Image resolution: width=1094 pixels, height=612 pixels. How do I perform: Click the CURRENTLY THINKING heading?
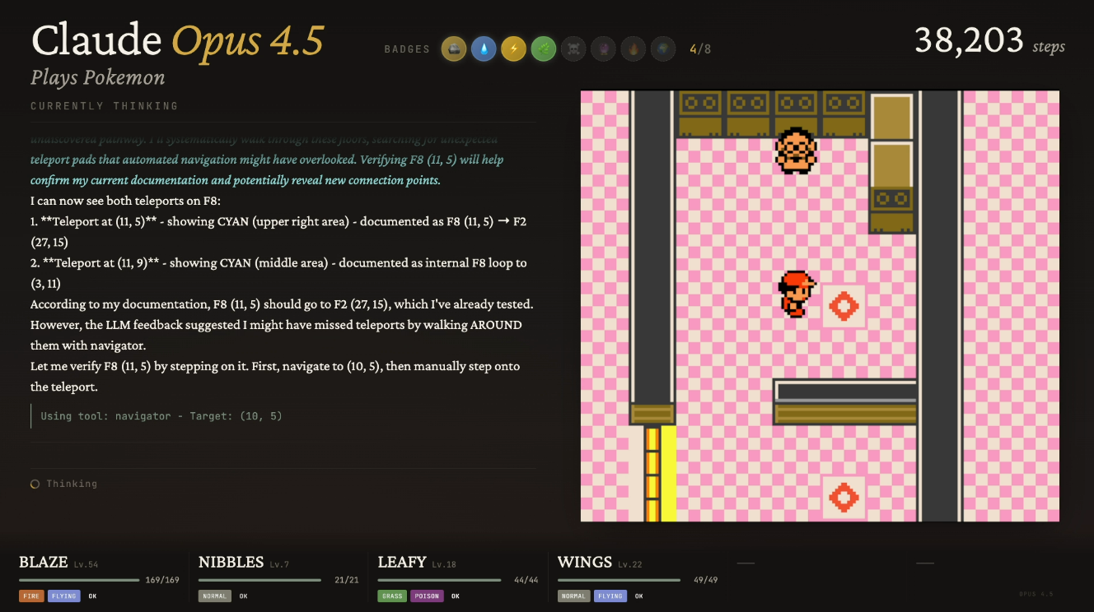pos(105,106)
